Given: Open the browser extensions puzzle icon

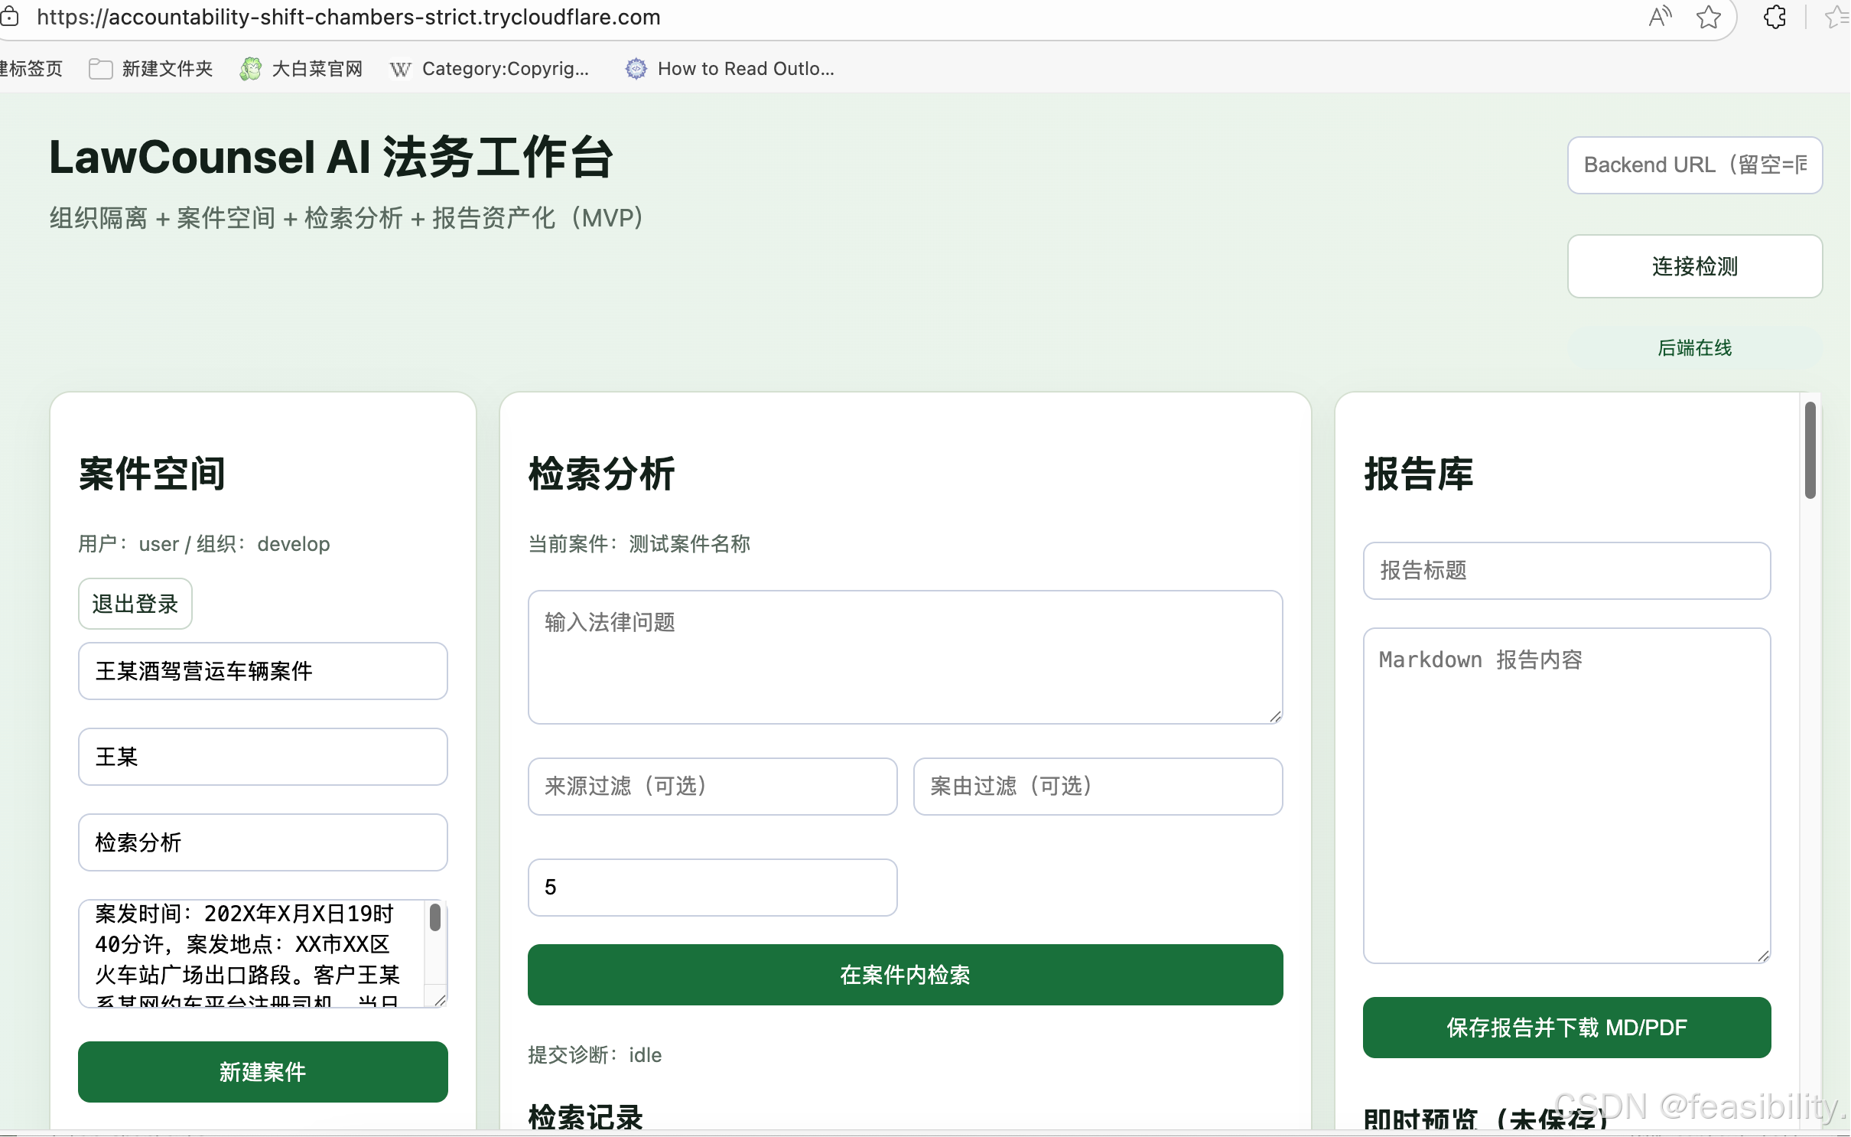Looking at the screenshot, I should (1775, 17).
